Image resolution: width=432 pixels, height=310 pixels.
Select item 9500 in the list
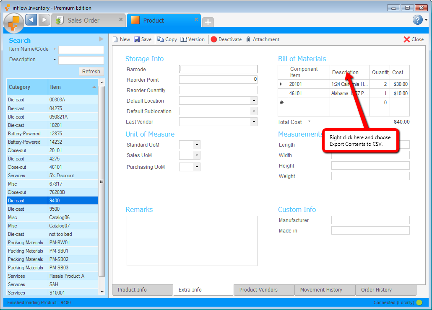pos(52,209)
